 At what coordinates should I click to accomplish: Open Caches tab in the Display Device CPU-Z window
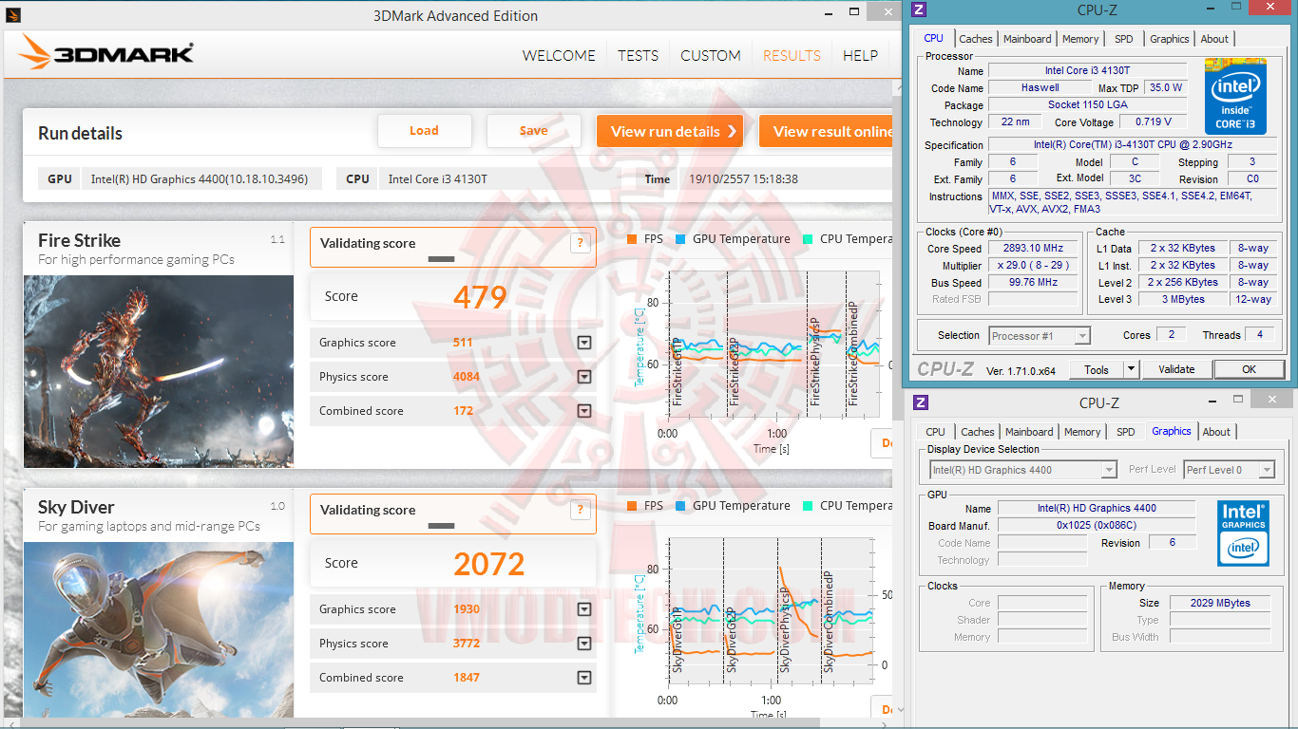click(x=977, y=432)
